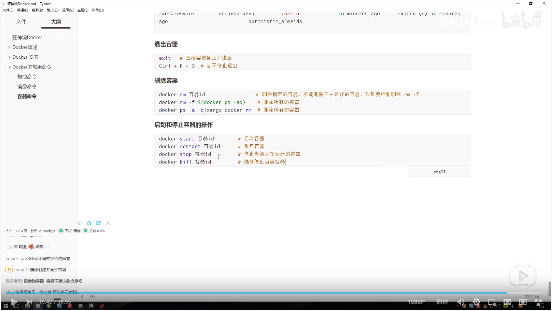Expand the Docker 安装 outline chevron

coord(9,57)
